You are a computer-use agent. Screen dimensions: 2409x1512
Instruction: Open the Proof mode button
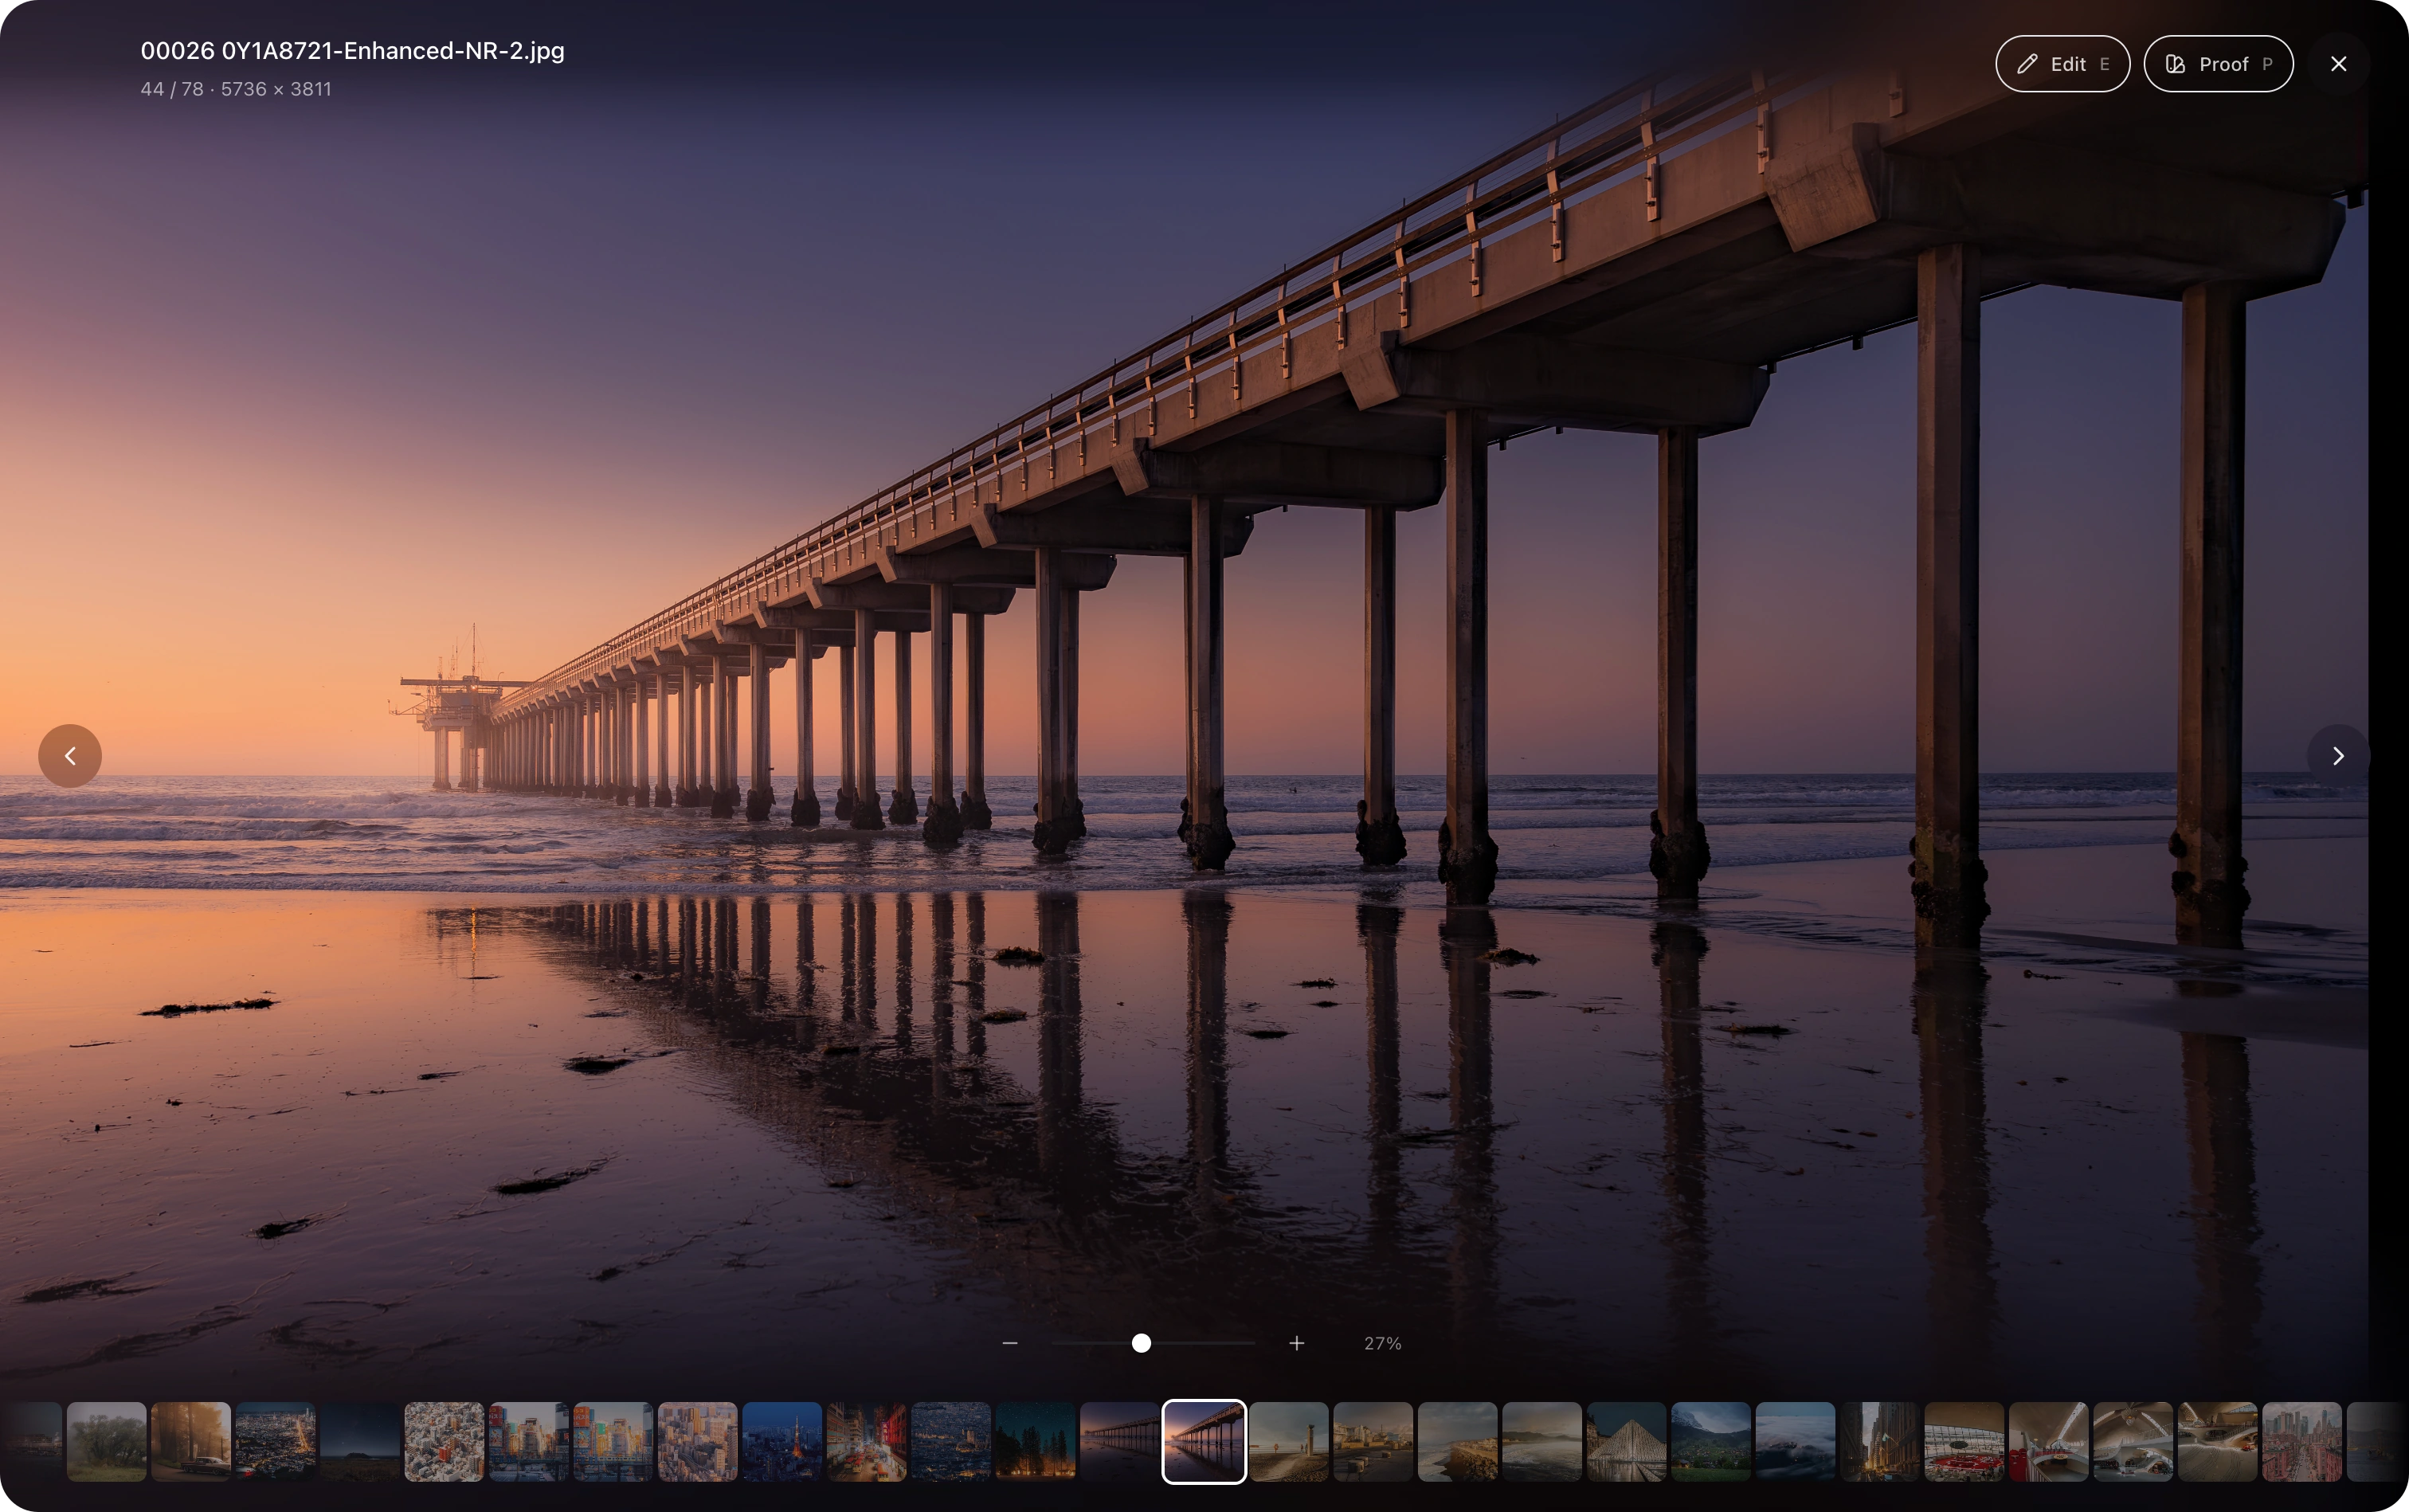tap(2218, 64)
